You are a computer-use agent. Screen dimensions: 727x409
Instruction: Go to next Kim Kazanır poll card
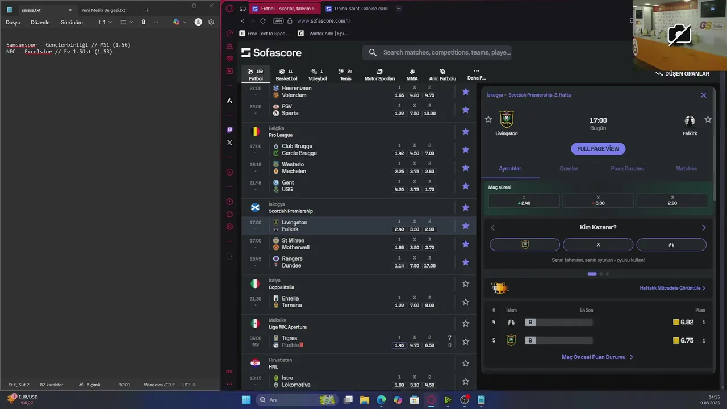click(x=703, y=227)
